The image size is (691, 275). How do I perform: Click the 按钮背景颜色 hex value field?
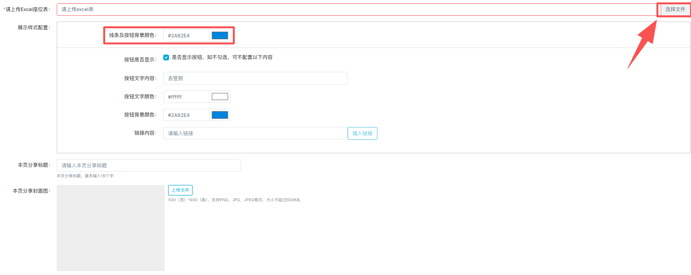(x=186, y=115)
